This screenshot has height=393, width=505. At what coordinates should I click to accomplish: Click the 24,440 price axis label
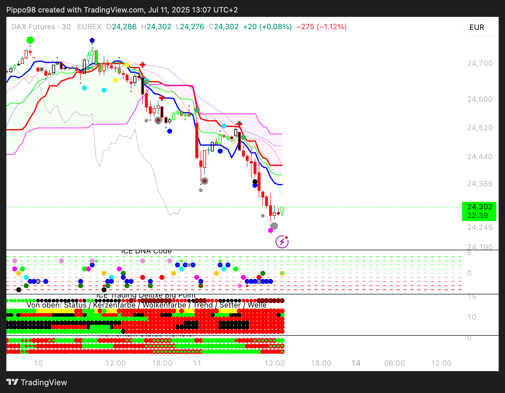(x=480, y=157)
